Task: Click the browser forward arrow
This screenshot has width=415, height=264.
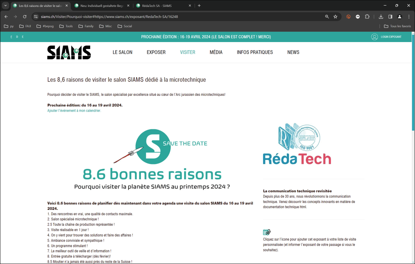Action: [15, 16]
